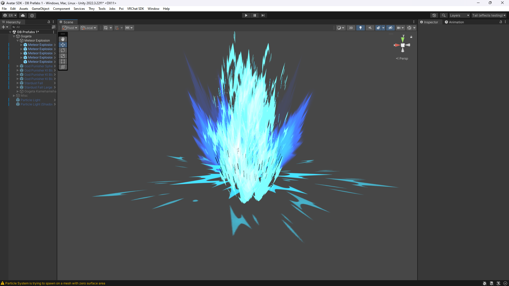Open the global Search magnifier icon
The width and height of the screenshot is (509, 286).
pyautogui.click(x=444, y=15)
